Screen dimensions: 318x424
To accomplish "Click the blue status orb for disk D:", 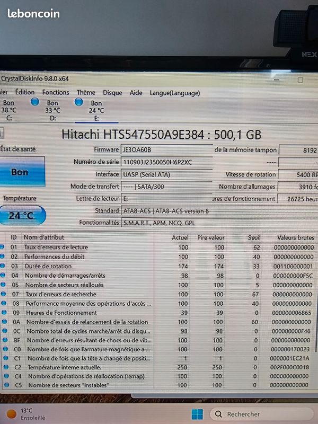I will [35, 102].
